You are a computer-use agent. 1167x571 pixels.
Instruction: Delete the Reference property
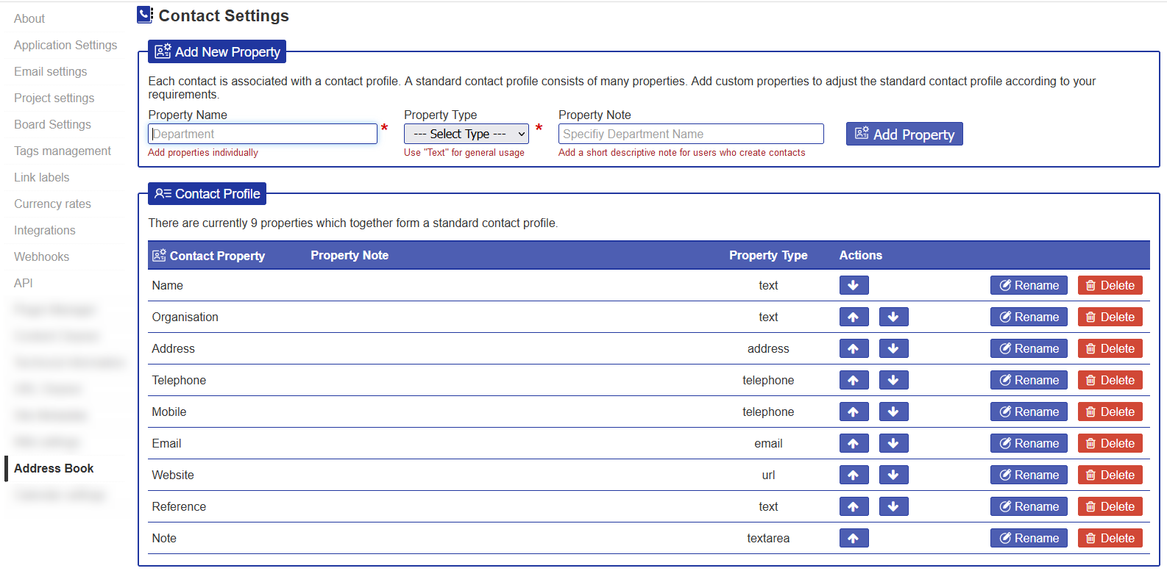tap(1110, 506)
